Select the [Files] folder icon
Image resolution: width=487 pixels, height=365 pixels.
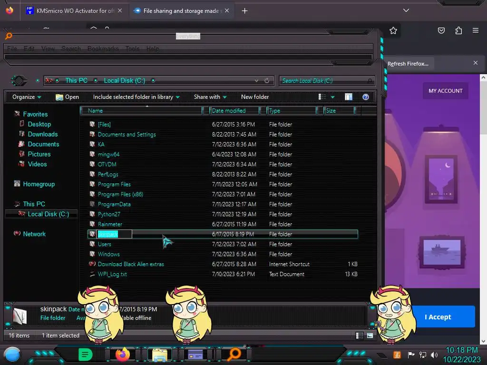click(x=92, y=124)
